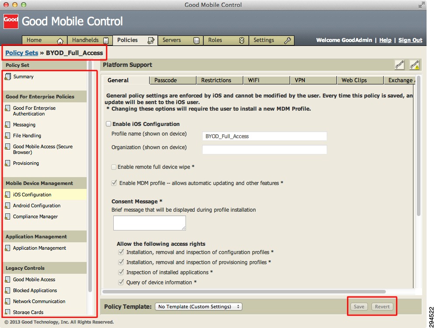Viewport: 434px width, 328px height.
Task: Open Blocked Applications in Legacy Controls
Action: 35,291
